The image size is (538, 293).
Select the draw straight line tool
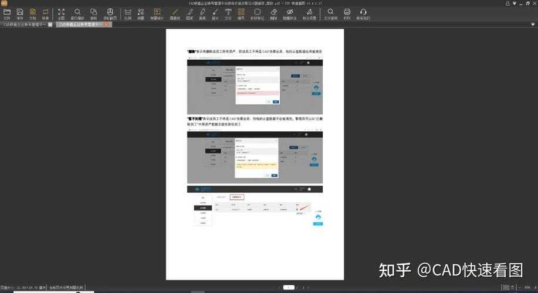coord(175,13)
